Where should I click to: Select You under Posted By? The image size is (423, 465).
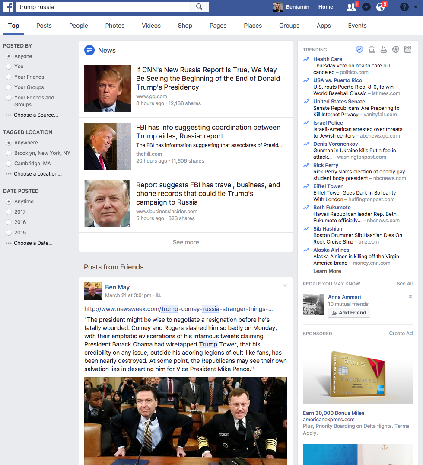(9, 67)
